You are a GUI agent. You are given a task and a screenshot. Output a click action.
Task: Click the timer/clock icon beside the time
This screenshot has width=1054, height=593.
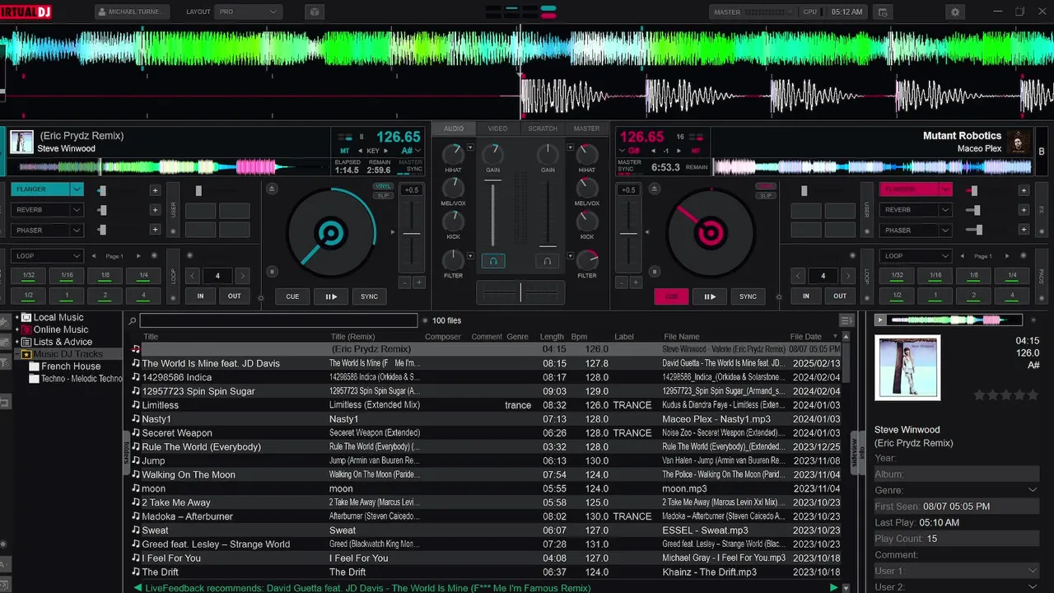[x=883, y=12]
